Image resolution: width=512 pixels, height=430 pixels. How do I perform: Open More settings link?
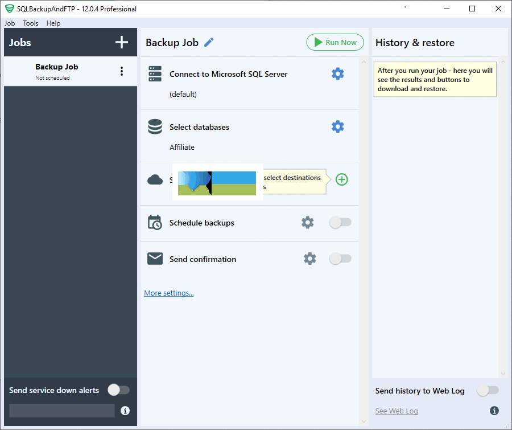point(169,293)
